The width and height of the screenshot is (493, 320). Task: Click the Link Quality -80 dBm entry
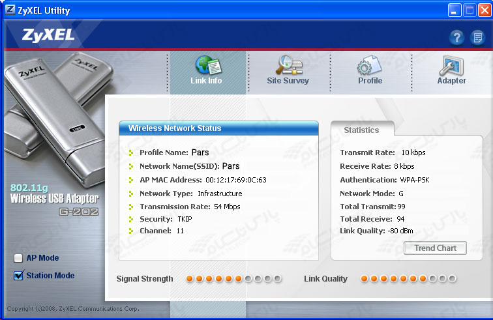[x=377, y=231]
